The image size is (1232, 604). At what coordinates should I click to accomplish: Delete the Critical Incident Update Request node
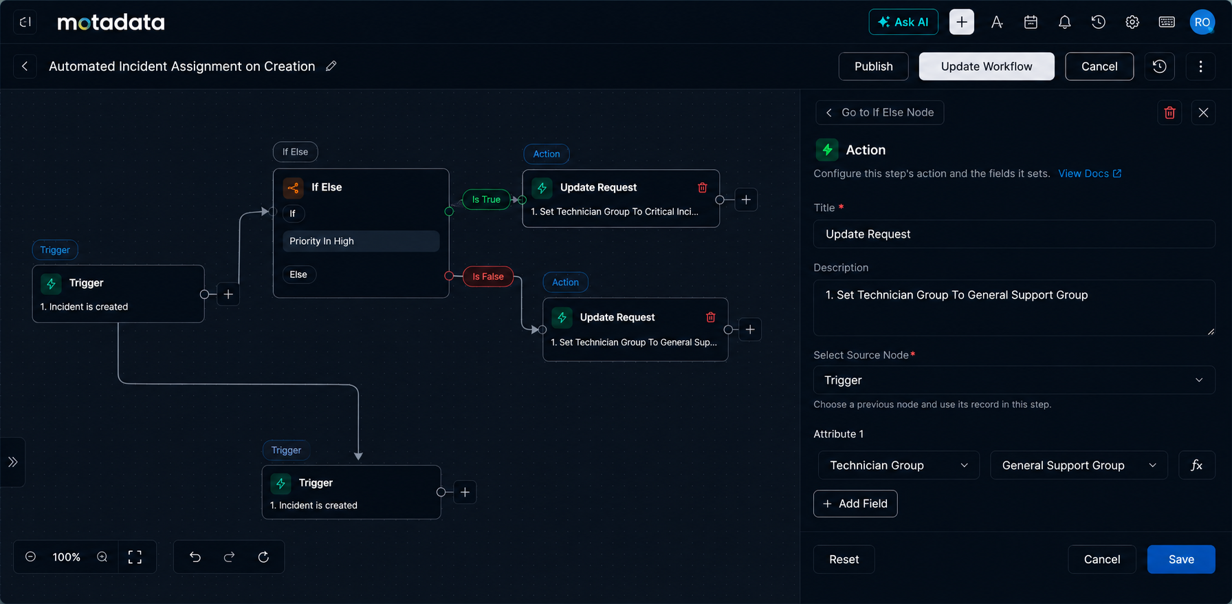(702, 187)
